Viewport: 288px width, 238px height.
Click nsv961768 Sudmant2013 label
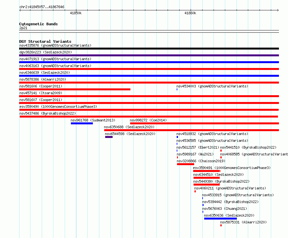click(93, 120)
